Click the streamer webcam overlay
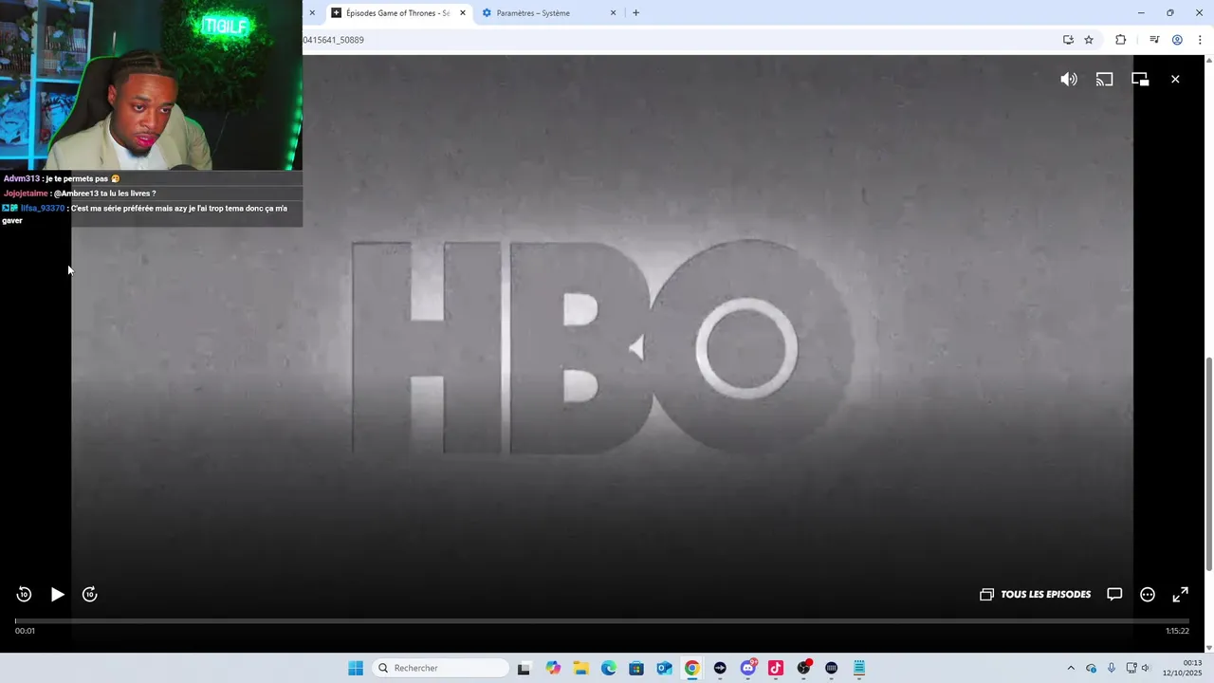 (x=152, y=85)
